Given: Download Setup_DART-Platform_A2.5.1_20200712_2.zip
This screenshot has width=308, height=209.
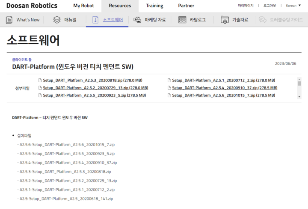Looking at the screenshot, I should [224, 80].
